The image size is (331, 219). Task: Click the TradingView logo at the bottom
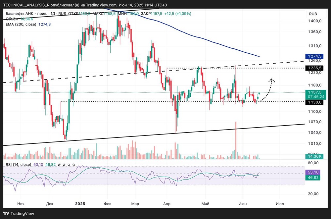(19, 213)
